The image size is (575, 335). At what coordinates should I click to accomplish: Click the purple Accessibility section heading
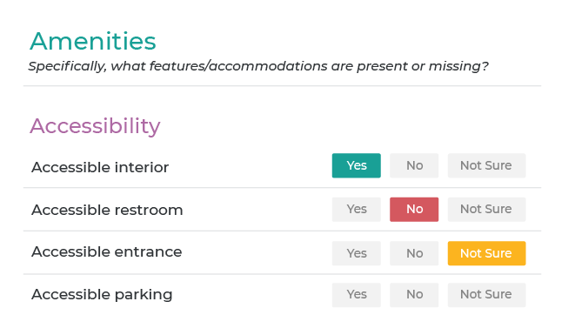point(95,126)
